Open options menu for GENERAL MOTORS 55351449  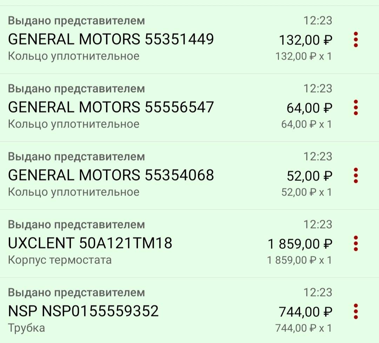355,40
